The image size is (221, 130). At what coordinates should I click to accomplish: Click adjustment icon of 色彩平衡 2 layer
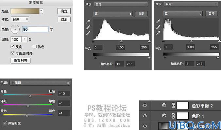click(164, 105)
